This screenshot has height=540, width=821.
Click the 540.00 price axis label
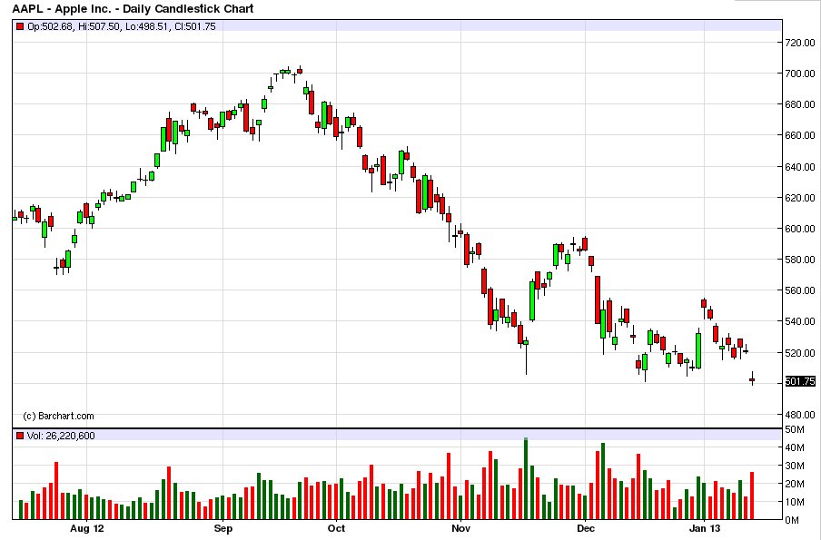click(x=799, y=321)
